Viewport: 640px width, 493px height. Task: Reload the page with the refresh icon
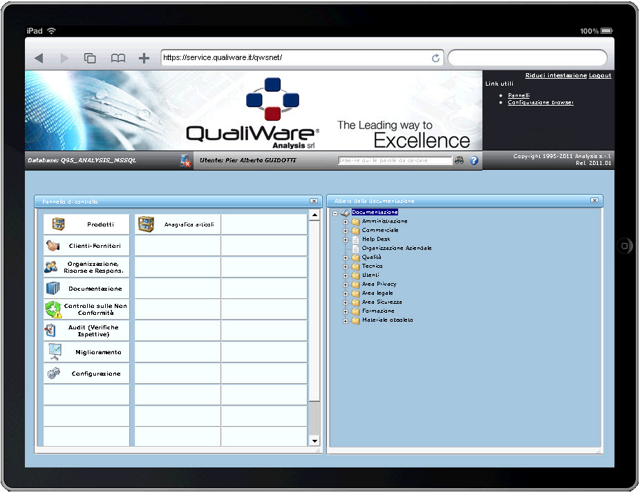435,58
